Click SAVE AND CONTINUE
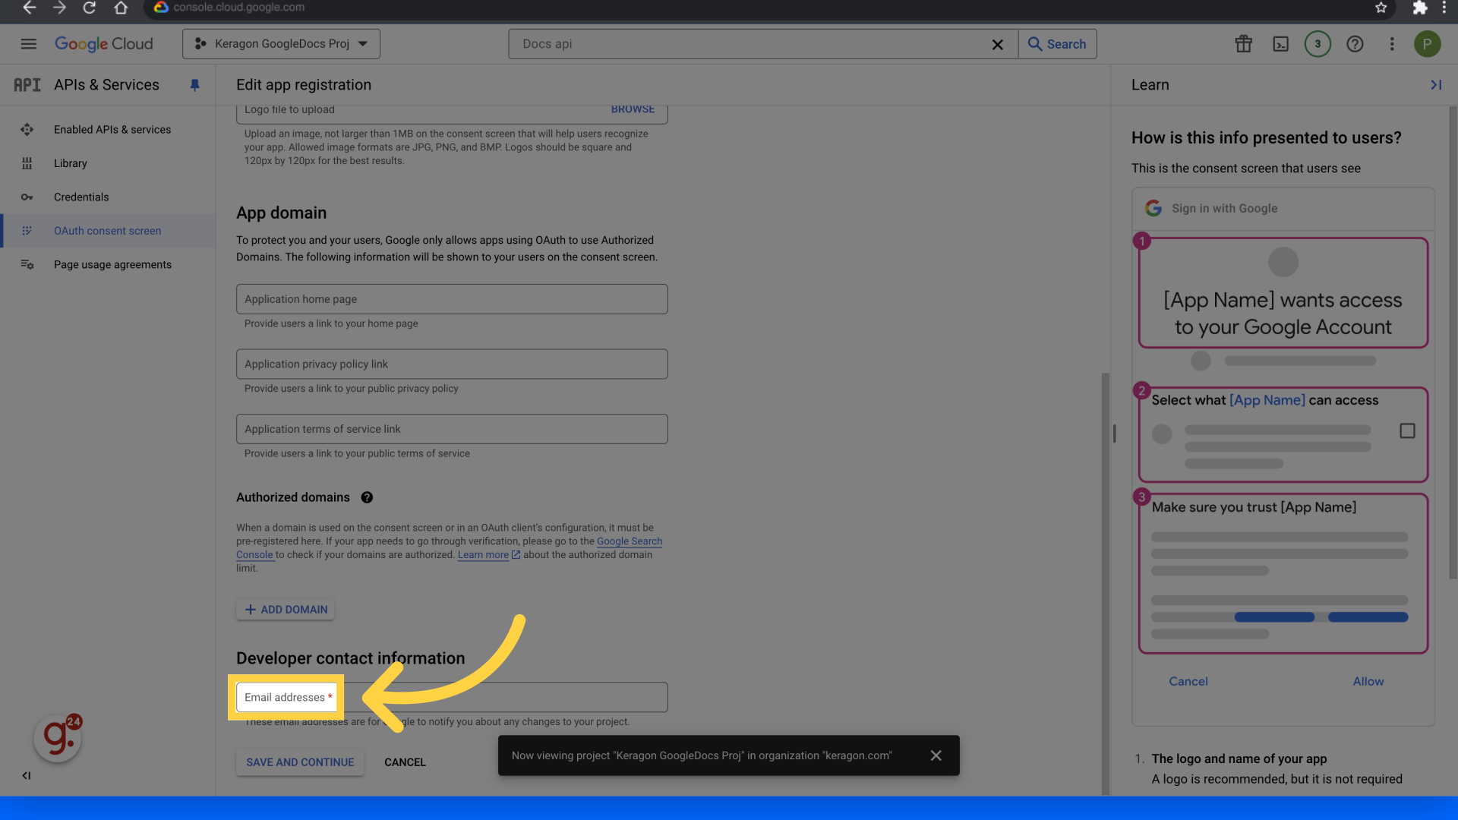Screen dimensions: 1458x820 (x=300, y=762)
